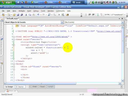Select the <script> tag navigator button
This screenshot has width=128, height=96.
(x=51, y=87)
